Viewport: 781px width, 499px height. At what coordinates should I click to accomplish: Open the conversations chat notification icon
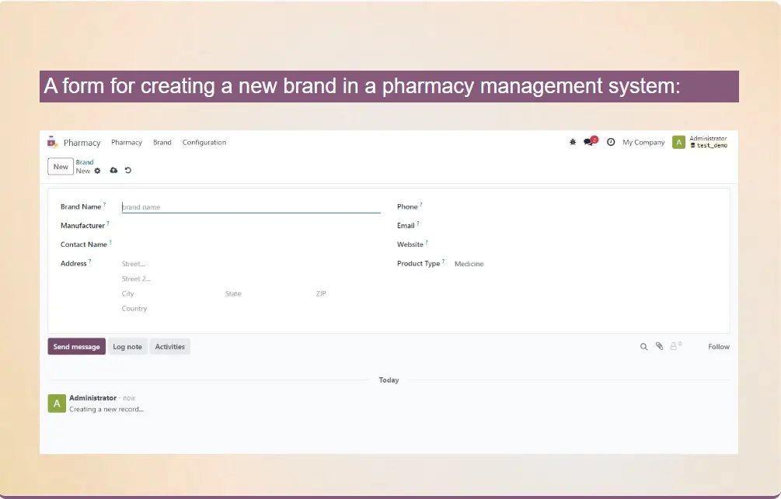[590, 142]
